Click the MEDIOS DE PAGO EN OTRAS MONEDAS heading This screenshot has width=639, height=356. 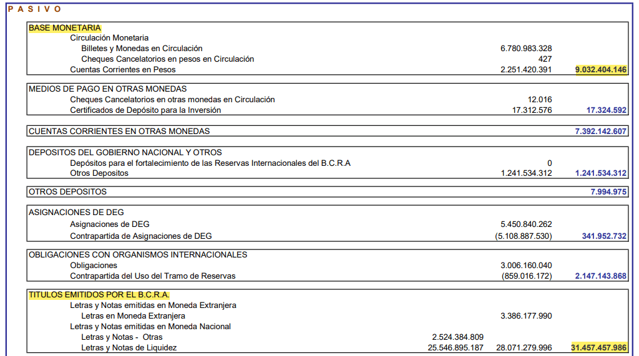107,89
